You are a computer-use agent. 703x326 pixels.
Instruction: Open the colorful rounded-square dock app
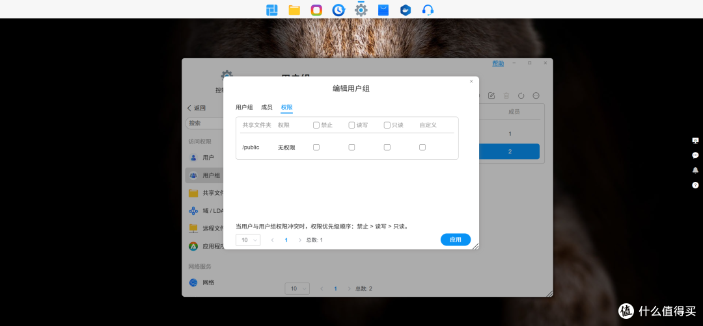(316, 10)
